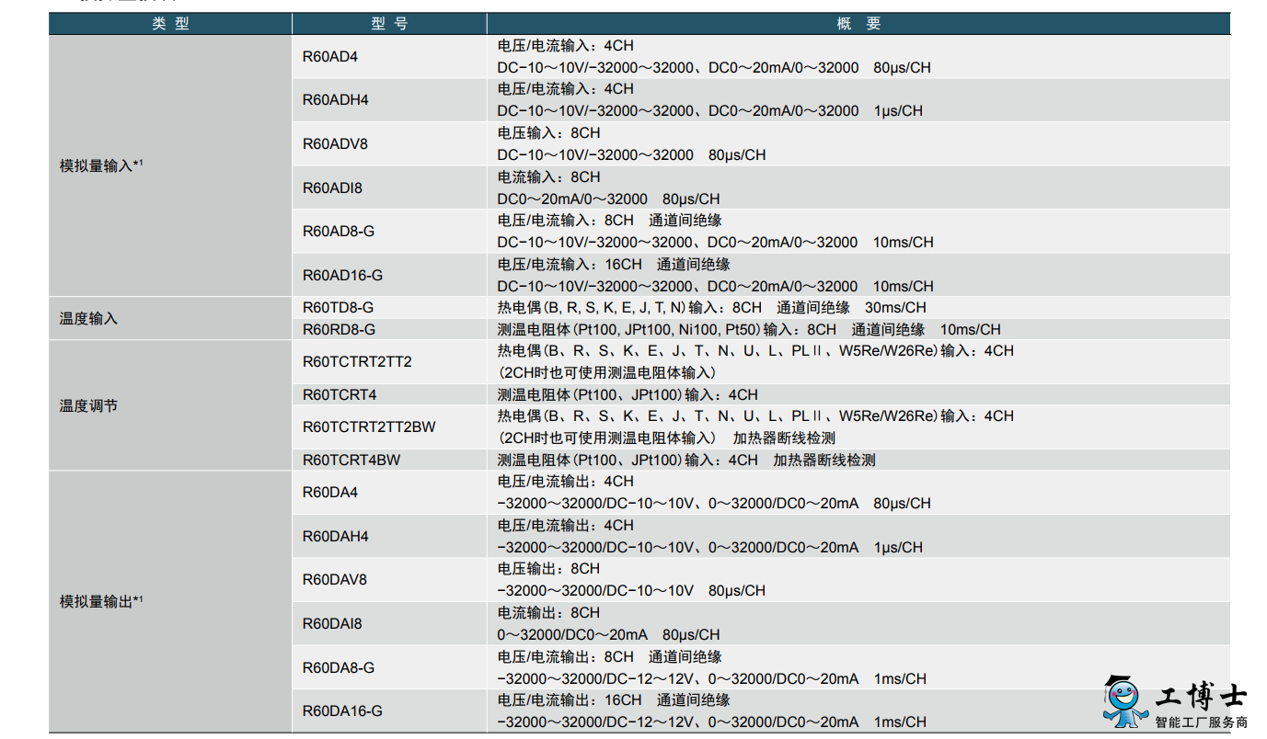Click the R60TD8-G thermocouple description ending 30ms/CH
Image resolution: width=1267 pixels, height=739 pixels.
click(x=712, y=307)
